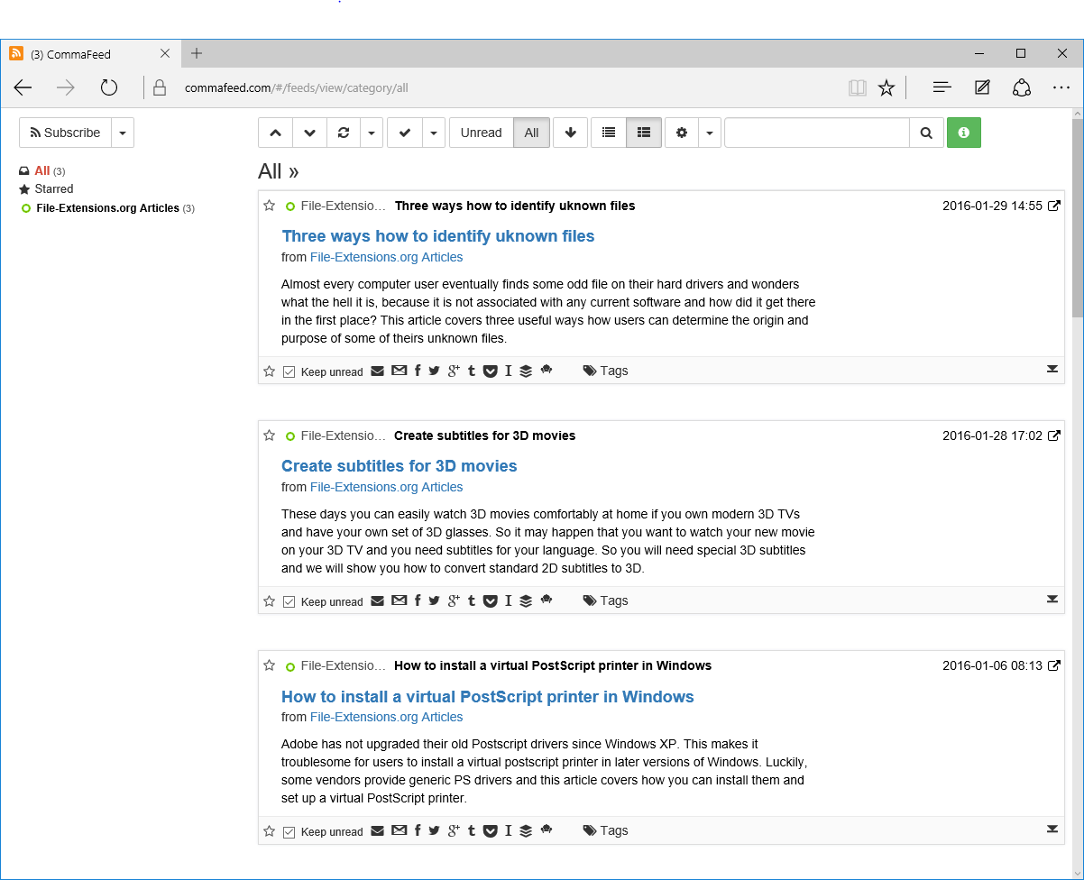Collapse the 'Three ways' entry footer arrow

coord(1052,370)
